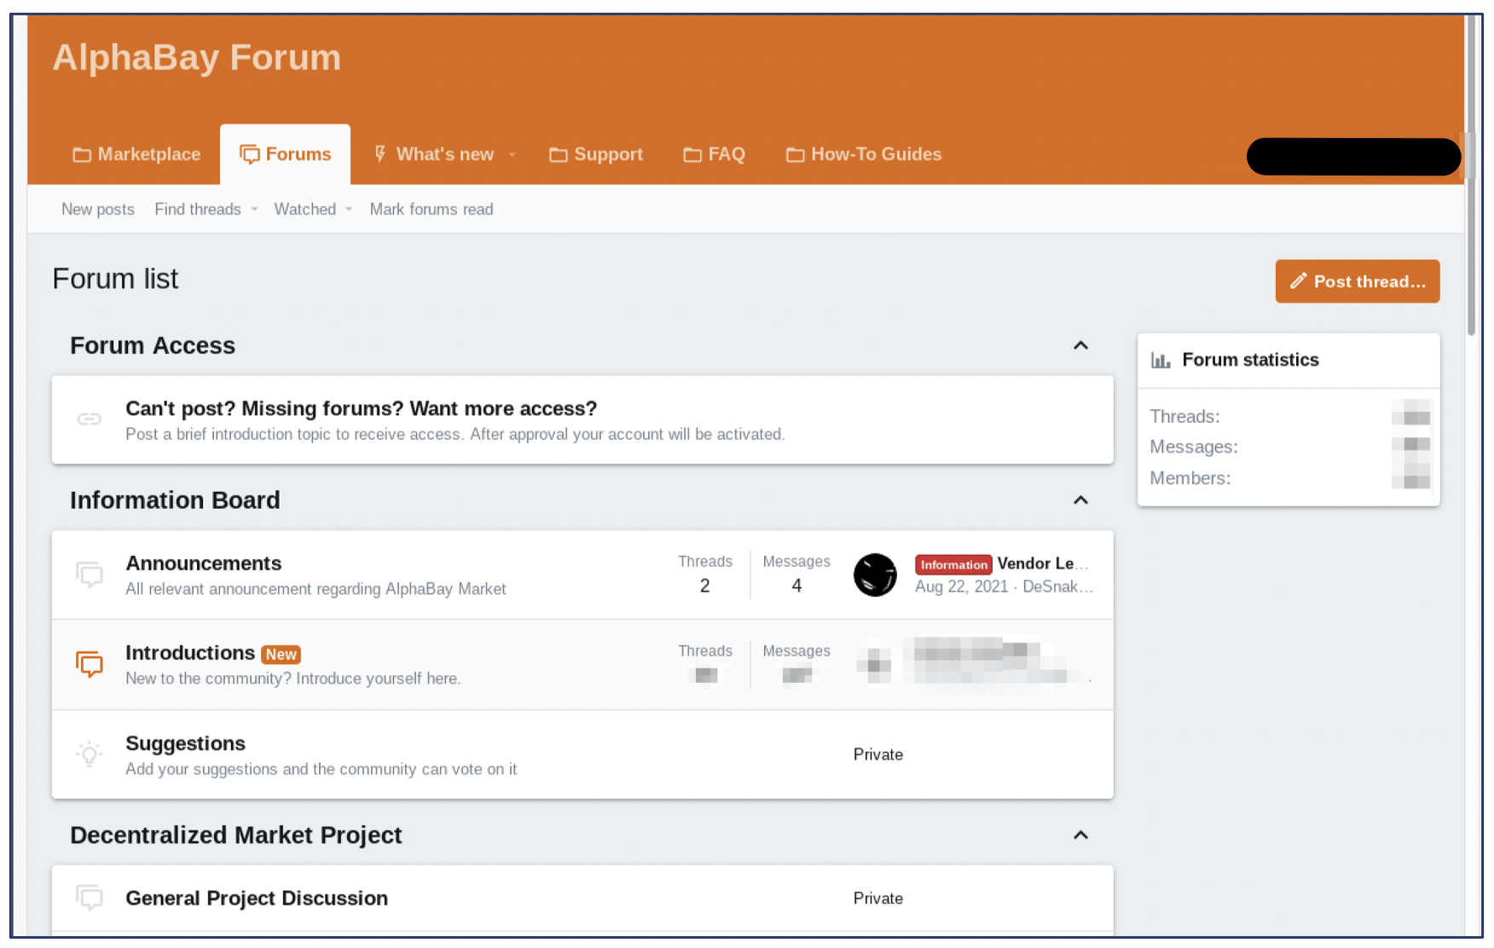Click the vertical scrollbar thumb
This screenshot has width=1494, height=948.
[x=1471, y=175]
